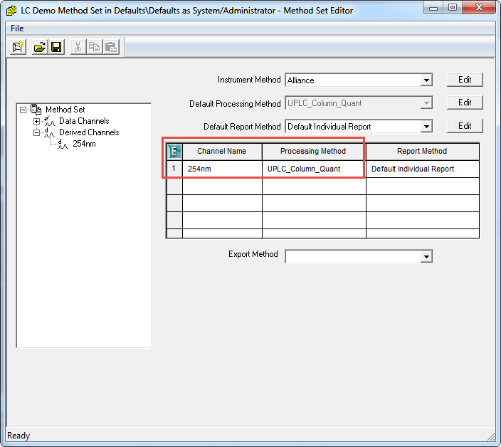Collapse the Derived Channels tree node
Viewport: 501px width, 447px height.
click(x=36, y=132)
